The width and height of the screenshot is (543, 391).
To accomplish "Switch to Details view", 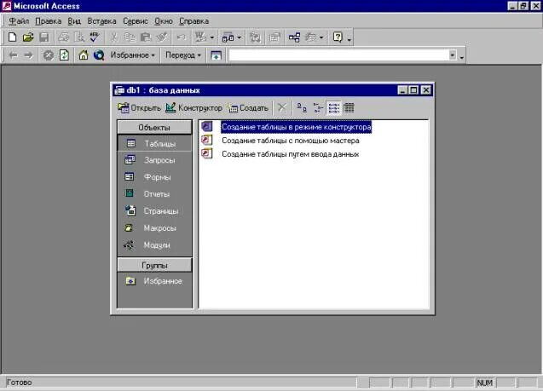I will (349, 107).
